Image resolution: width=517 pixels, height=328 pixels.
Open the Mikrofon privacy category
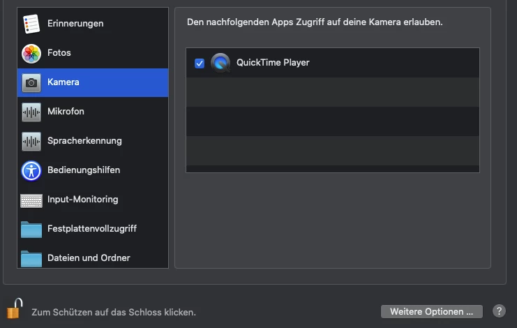tap(93, 112)
